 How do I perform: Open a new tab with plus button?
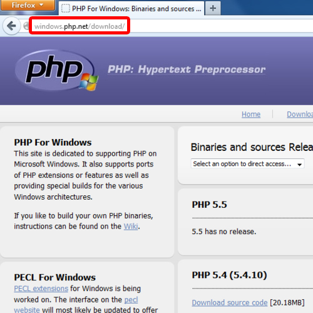coord(213,8)
